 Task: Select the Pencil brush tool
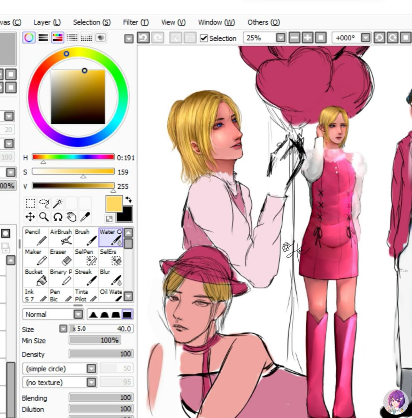[36, 237]
